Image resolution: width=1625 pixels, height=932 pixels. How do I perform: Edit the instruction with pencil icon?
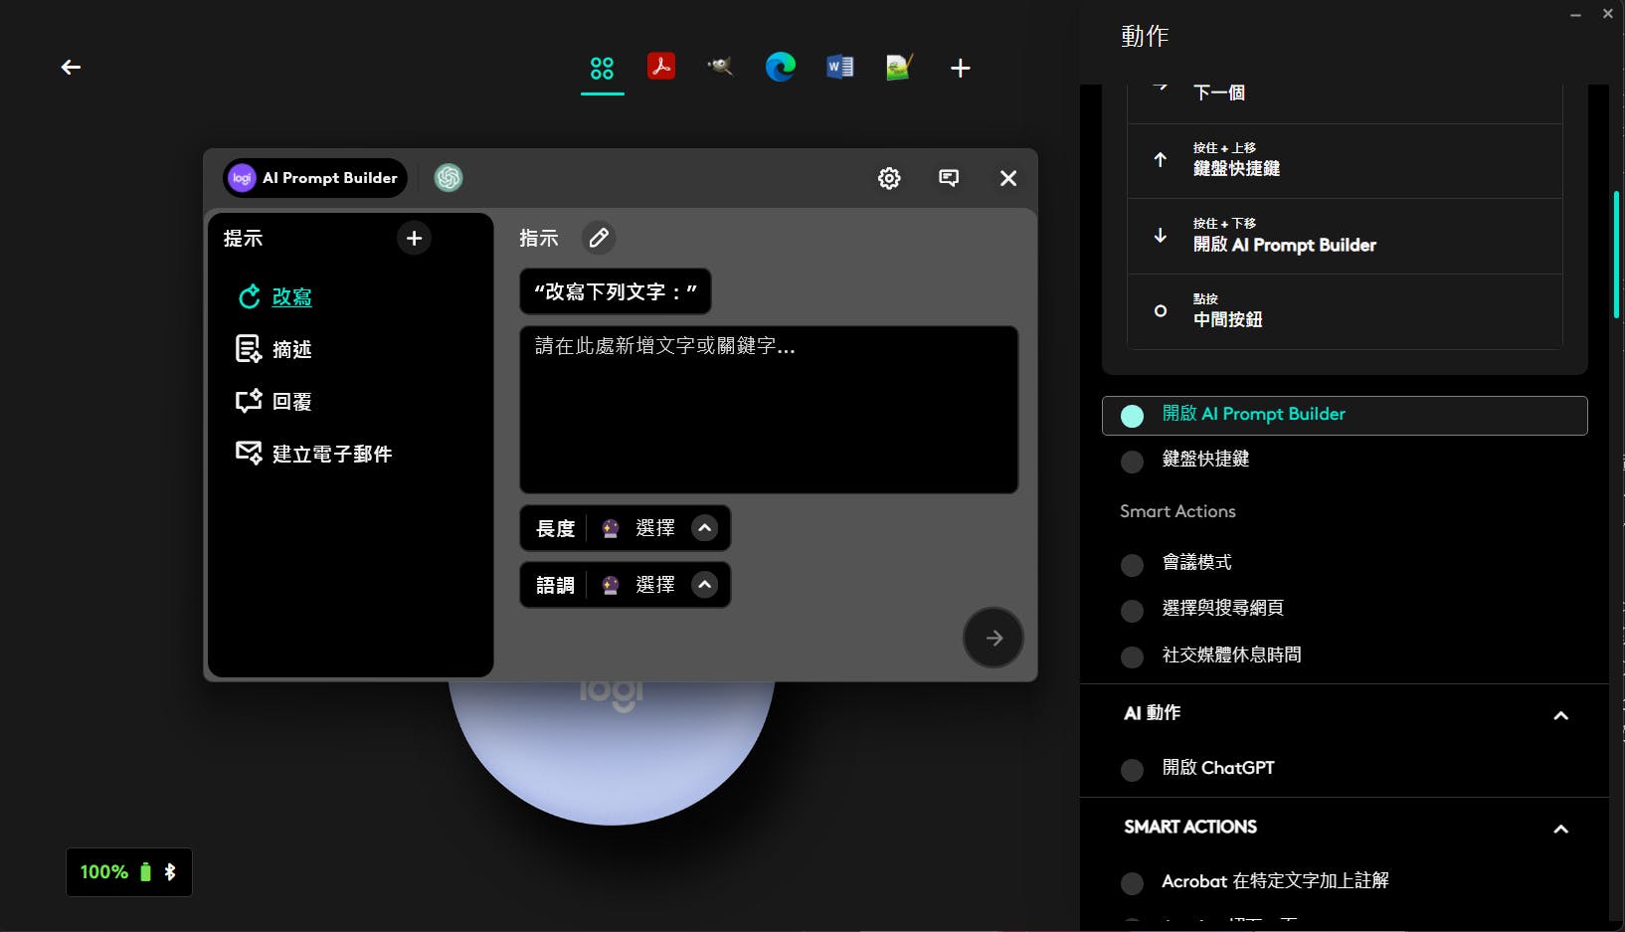[599, 238]
